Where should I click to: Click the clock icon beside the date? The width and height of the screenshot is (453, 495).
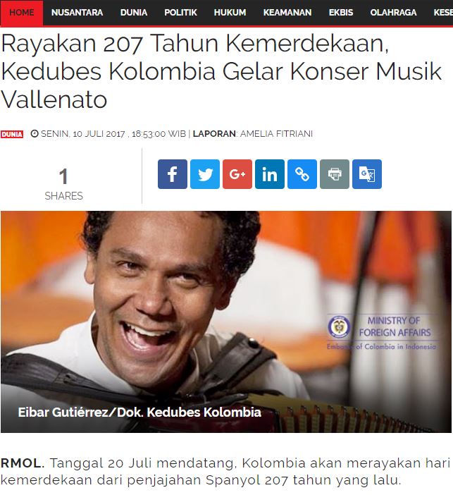tap(35, 134)
